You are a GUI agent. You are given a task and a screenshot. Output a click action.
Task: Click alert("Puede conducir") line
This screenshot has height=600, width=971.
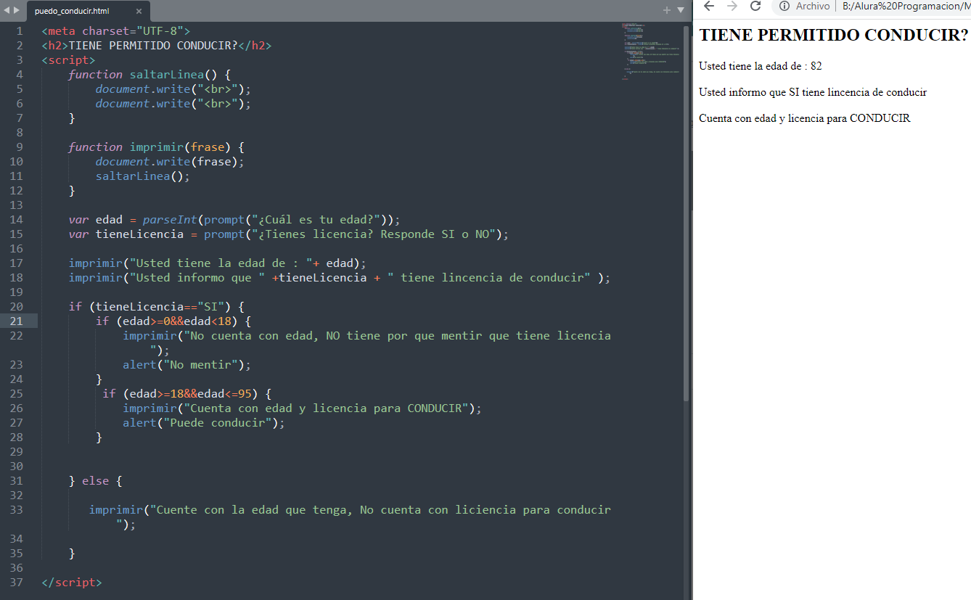[204, 422]
